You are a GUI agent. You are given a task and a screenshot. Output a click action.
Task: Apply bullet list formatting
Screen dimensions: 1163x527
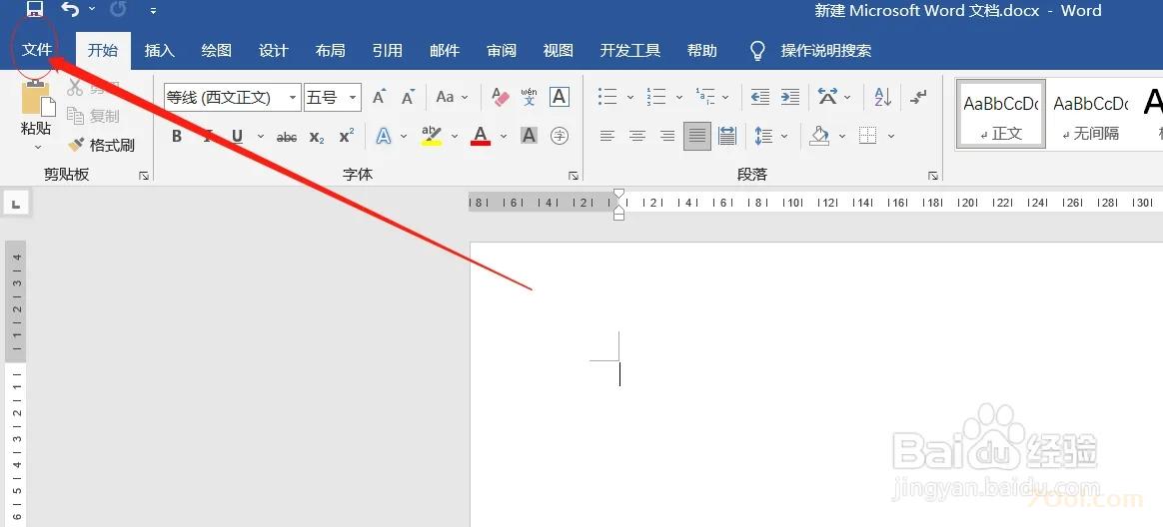pos(607,97)
